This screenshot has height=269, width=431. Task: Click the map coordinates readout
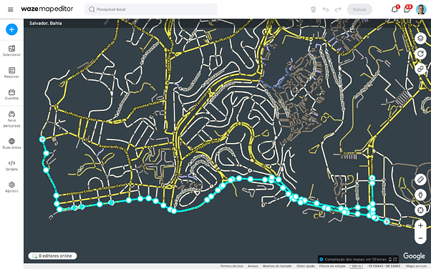pyautogui.click(x=384, y=266)
